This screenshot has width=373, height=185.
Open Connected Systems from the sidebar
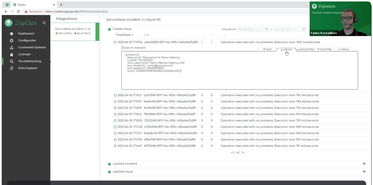tap(32, 47)
